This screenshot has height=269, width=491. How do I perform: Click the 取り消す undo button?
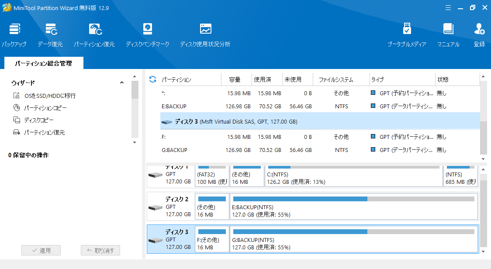100,251
